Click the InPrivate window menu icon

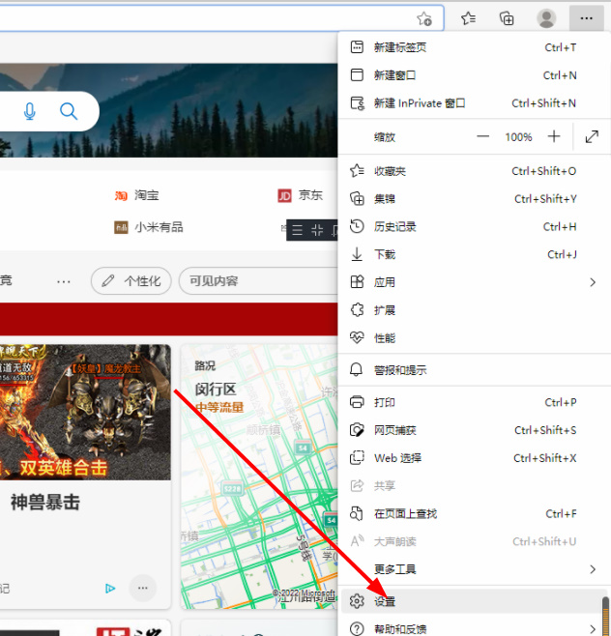[x=357, y=103]
